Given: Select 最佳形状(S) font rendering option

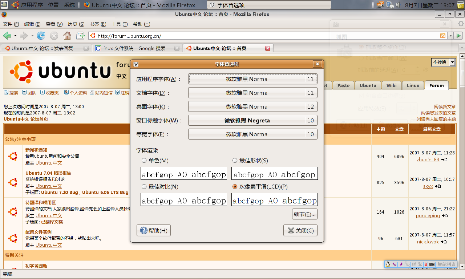Looking at the screenshot, I should point(250,161).
